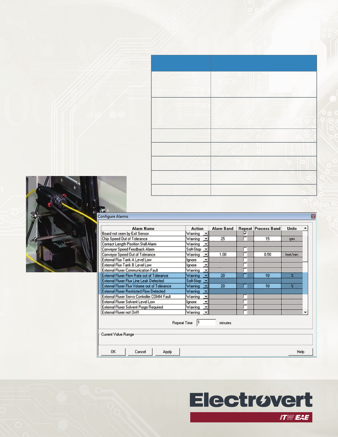The width and height of the screenshot is (338, 437).
Task: Open Action dropdown for Conveyor Speed Feedback Alarm
Action: pyautogui.click(x=206, y=249)
